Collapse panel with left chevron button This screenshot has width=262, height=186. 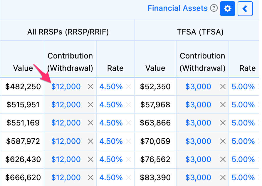(245, 9)
